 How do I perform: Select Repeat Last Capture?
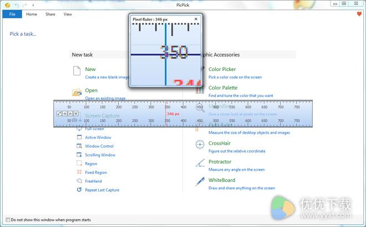(x=102, y=190)
